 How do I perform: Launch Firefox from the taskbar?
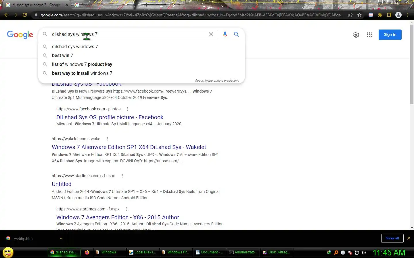tap(87, 252)
